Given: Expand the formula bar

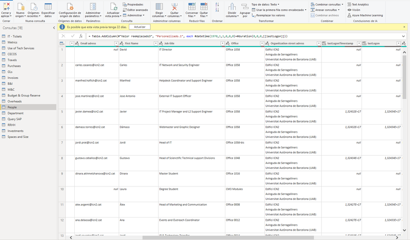Looking at the screenshot, I should click(x=403, y=36).
